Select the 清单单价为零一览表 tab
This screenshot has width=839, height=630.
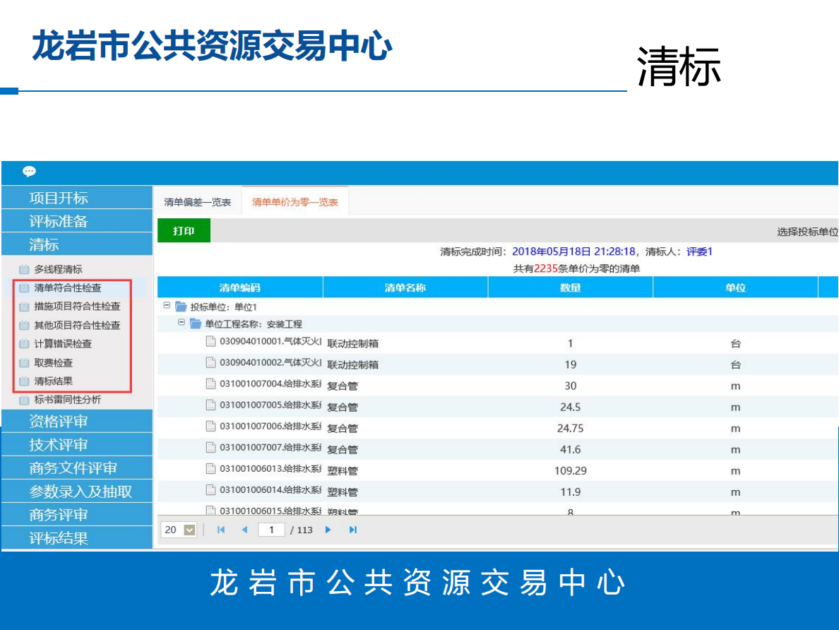click(x=294, y=202)
